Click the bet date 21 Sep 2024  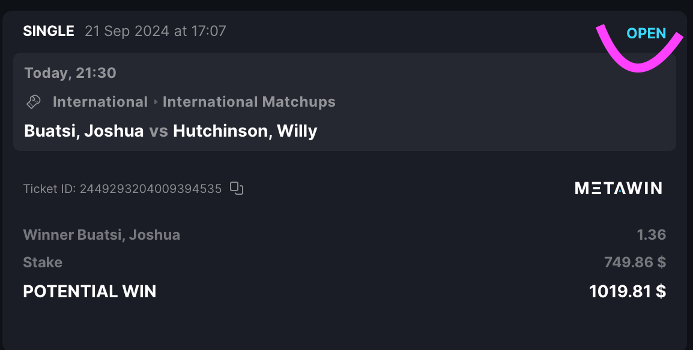[x=127, y=31]
